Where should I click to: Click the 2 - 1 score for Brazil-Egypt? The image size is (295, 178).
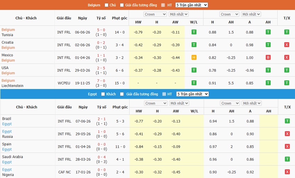(102, 119)
